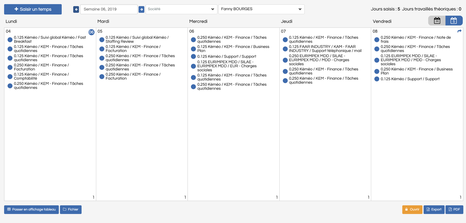Screen dimensions: 466x223
Task: Open the Fichier button
Action: point(71,210)
